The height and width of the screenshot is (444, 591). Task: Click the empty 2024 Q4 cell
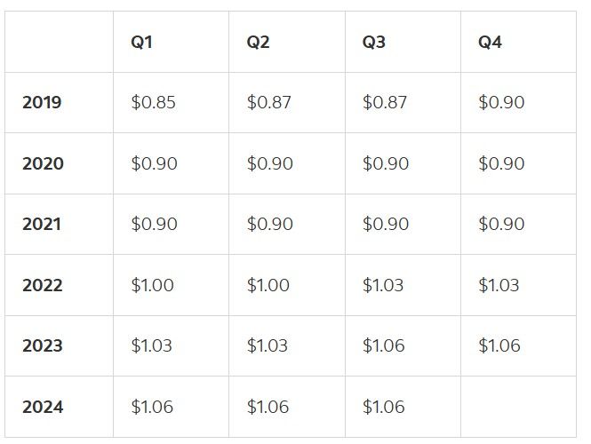pyautogui.click(x=518, y=407)
